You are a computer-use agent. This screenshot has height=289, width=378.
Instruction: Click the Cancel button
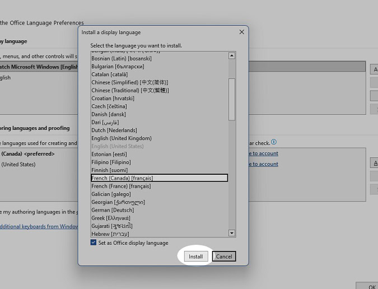point(224,257)
